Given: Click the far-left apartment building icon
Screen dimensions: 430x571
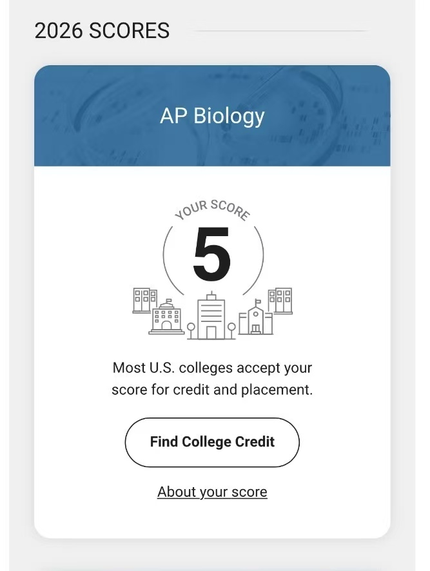Looking at the screenshot, I should coord(145,301).
